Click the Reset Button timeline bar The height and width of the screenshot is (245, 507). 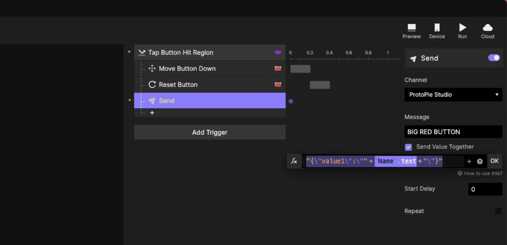click(x=320, y=85)
